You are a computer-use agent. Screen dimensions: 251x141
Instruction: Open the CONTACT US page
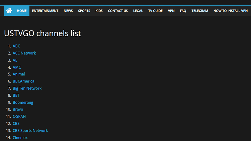pos(118,11)
